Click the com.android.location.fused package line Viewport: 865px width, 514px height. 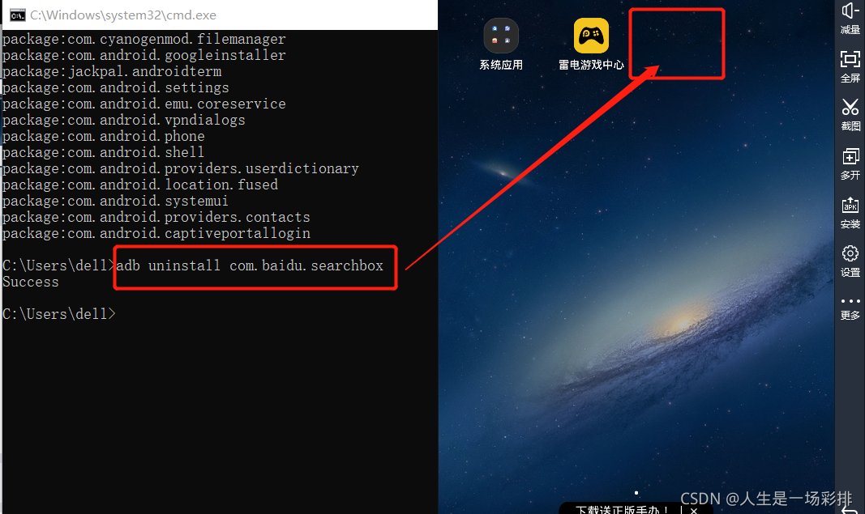[x=140, y=185]
